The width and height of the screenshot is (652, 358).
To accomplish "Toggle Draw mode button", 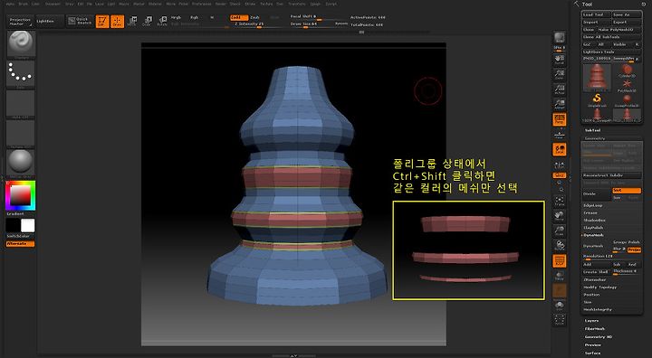I will coord(117,21).
